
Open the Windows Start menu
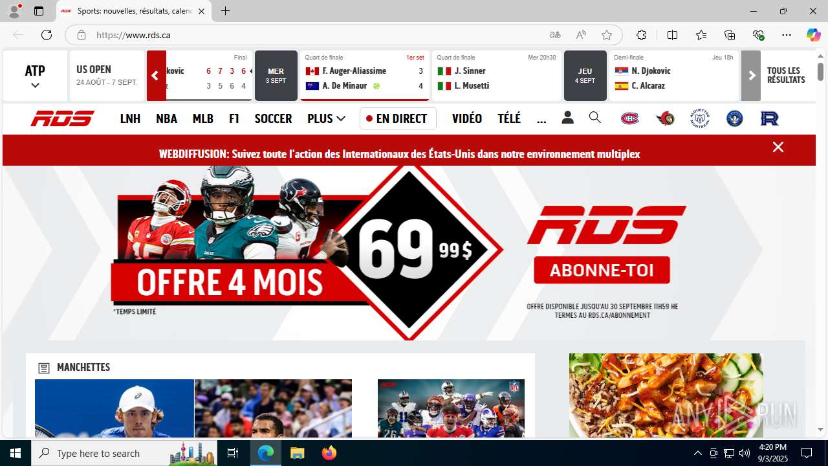coord(16,453)
